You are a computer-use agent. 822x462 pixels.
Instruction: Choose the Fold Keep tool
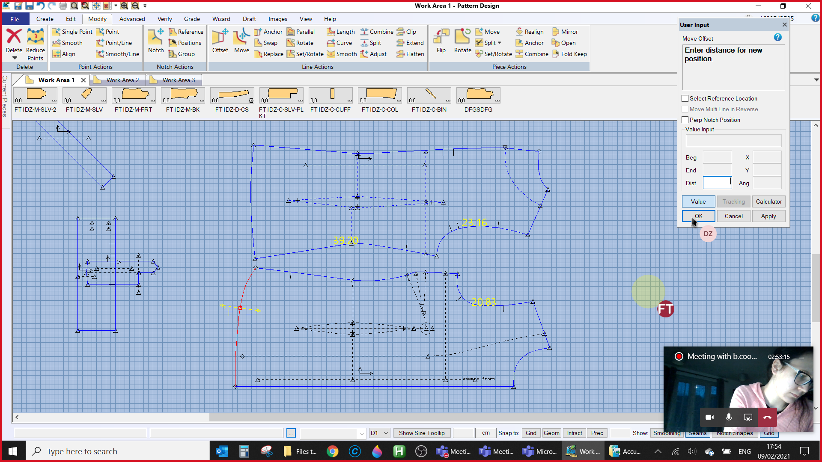[569, 54]
